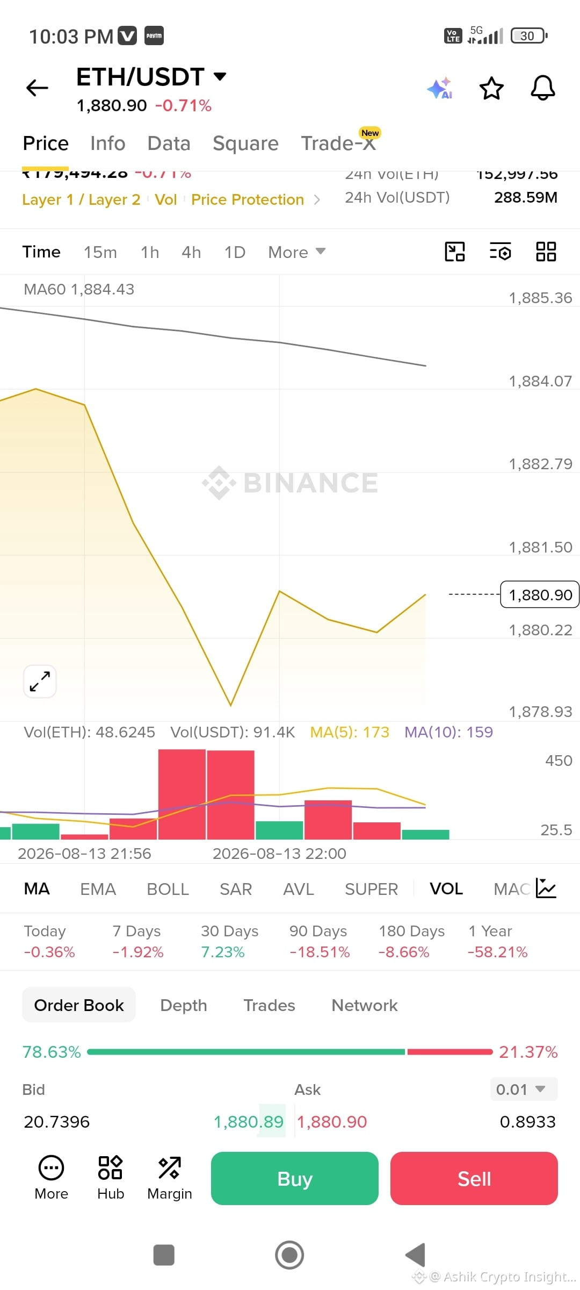Switch to the Depth tab

point(184,1005)
